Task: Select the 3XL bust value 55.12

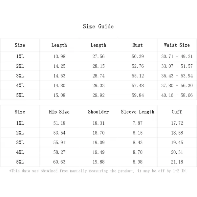Action: point(138,76)
